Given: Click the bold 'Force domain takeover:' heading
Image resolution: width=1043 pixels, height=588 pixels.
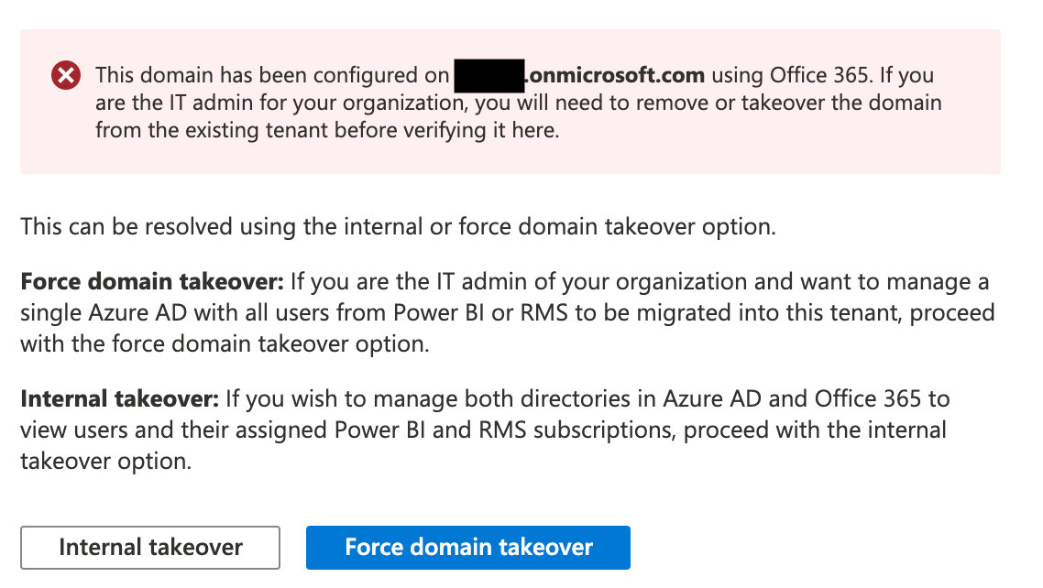Looking at the screenshot, I should pos(152,282).
